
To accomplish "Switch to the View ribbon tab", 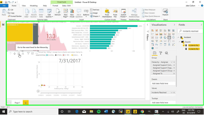I will [24, 6].
